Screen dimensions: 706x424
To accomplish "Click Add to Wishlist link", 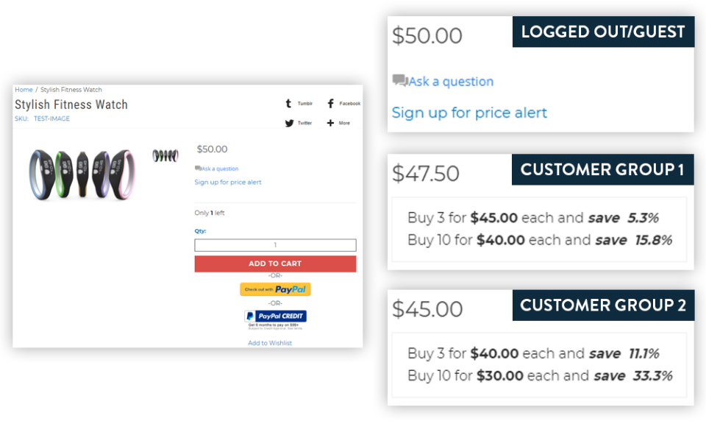I will point(270,343).
